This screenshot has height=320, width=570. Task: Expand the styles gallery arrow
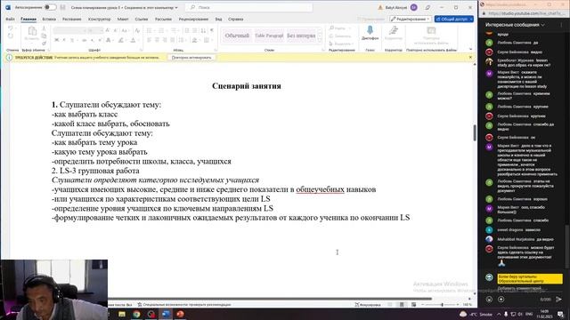(x=320, y=40)
